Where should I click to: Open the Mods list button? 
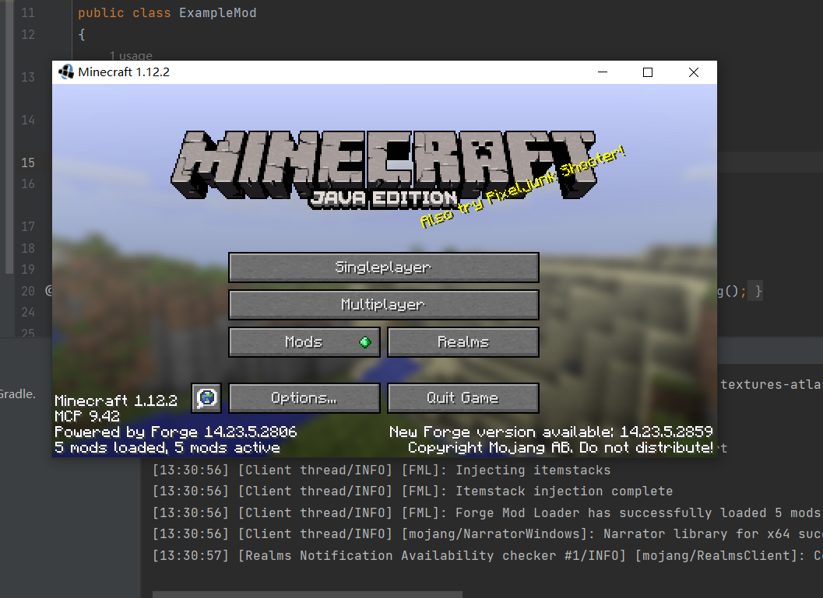pos(304,342)
